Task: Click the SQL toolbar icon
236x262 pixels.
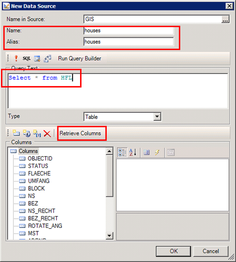Action: pyautogui.click(x=27, y=58)
